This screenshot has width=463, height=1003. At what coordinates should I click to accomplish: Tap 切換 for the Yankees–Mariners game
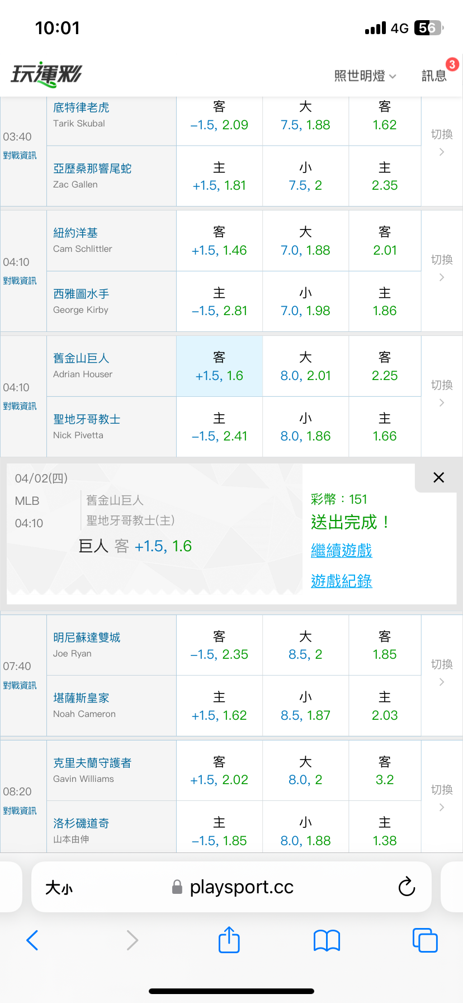(x=442, y=268)
